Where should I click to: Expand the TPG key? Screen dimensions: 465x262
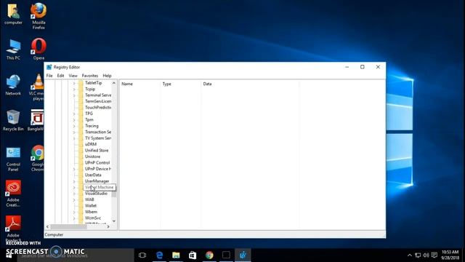pyautogui.click(x=74, y=114)
